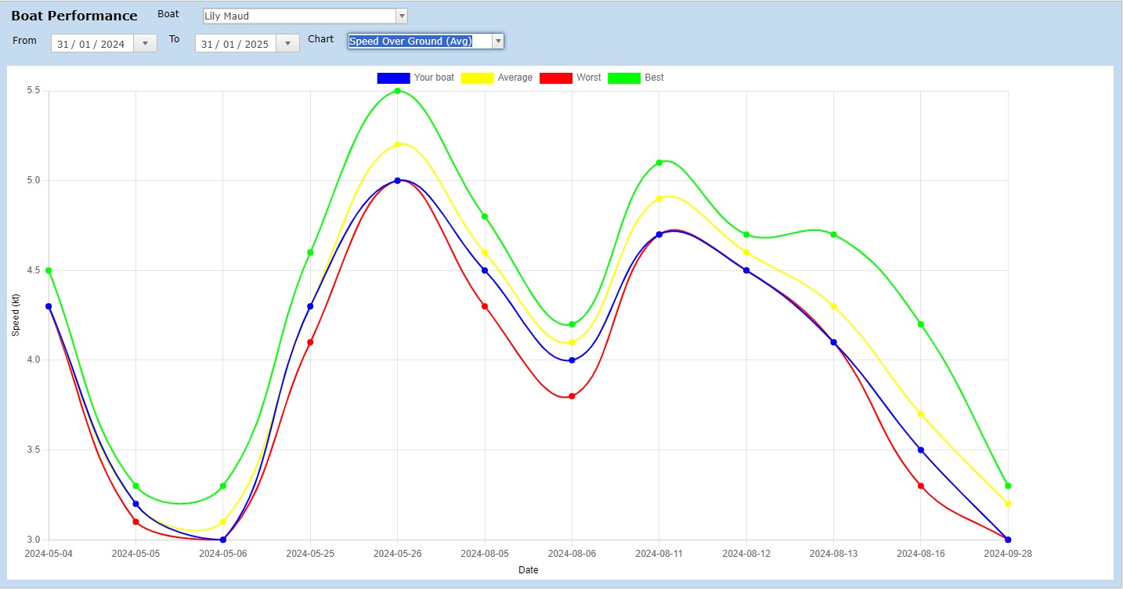The width and height of the screenshot is (1123, 589).
Task: Click yellow Average point on 2024-09-28
Action: pyautogui.click(x=1008, y=504)
